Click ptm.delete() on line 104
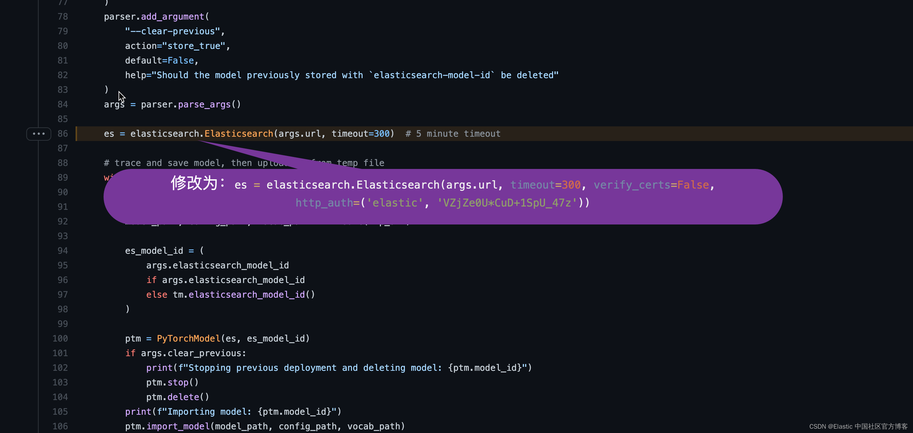913x433 pixels. tap(178, 397)
